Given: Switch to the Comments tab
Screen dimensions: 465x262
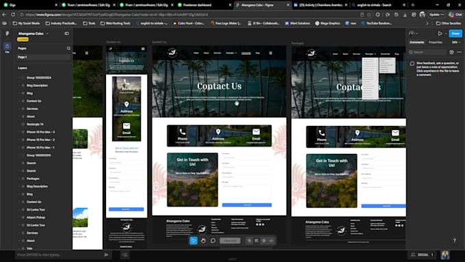Looking at the screenshot, I should (416, 42).
